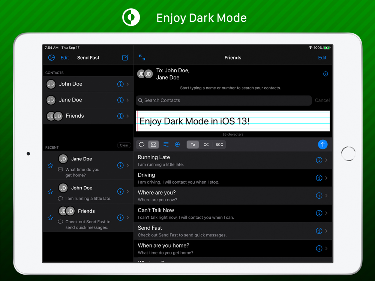Open info for recent Jane Doe entry

120,165
